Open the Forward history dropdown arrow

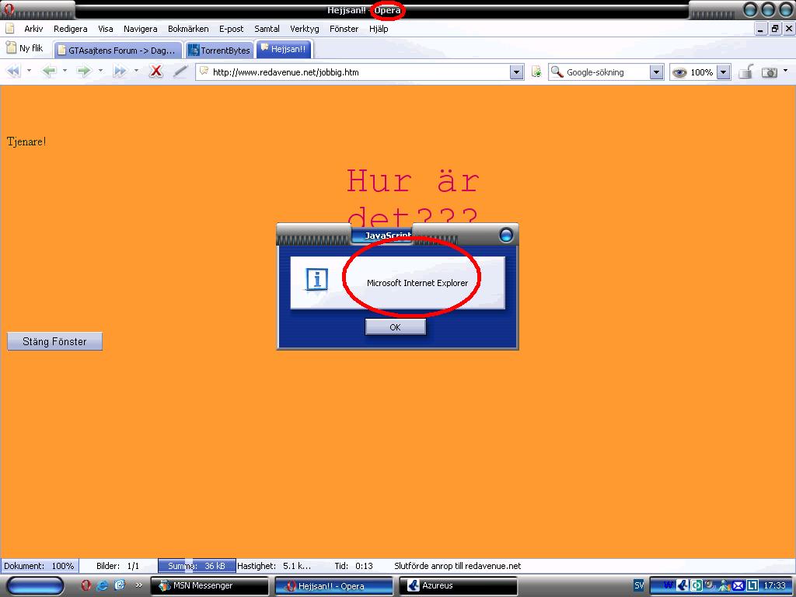[100, 71]
